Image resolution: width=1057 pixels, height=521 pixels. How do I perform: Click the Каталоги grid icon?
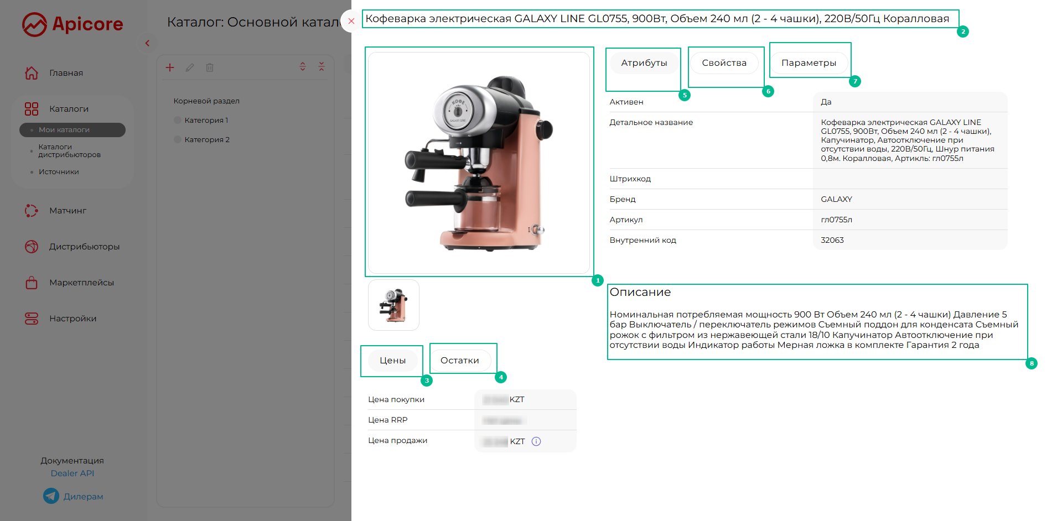(x=32, y=109)
